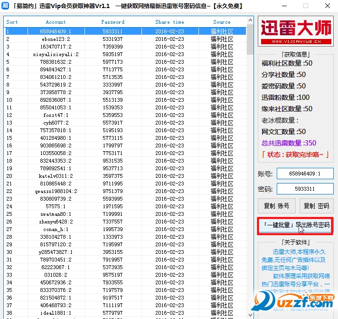Copy the account with 复制 账号 button
The width and height of the screenshot is (338, 319).
[277, 206]
